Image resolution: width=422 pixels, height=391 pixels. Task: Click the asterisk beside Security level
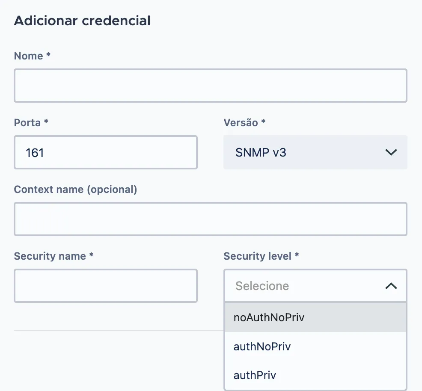click(x=297, y=255)
